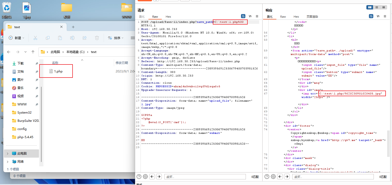Select 1.jpg desktop file icon

click(27, 10)
